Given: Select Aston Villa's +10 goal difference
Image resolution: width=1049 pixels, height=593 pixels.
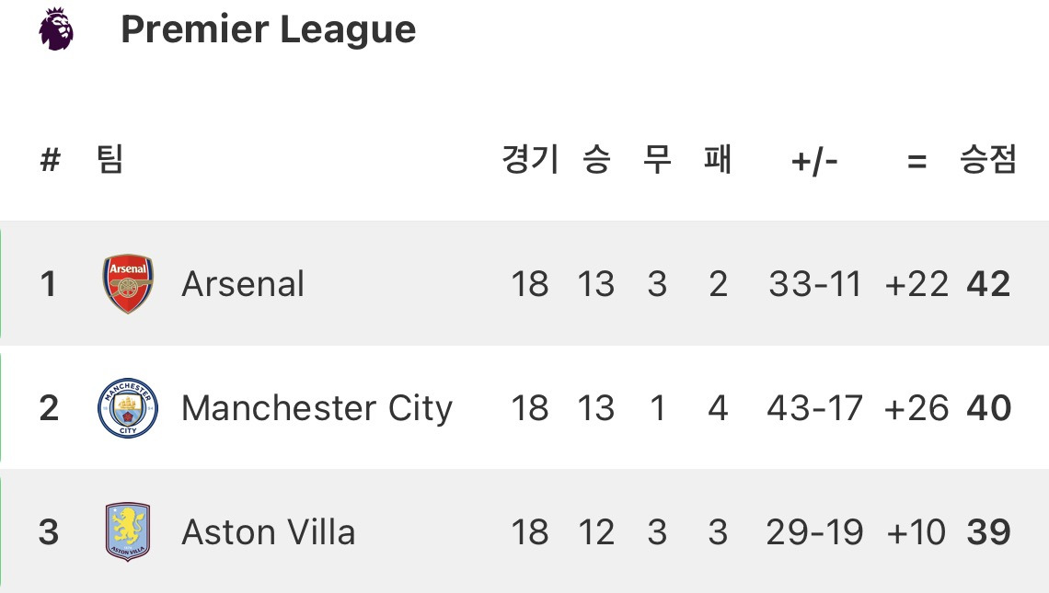Looking at the screenshot, I should pos(916,532).
